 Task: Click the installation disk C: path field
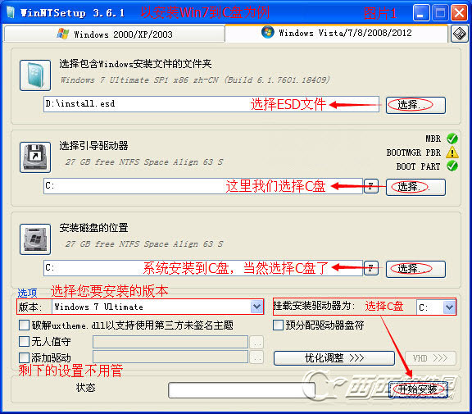203,268
